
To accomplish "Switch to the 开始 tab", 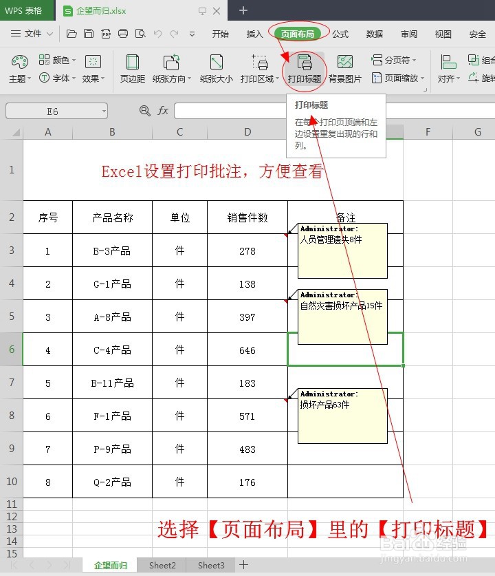I will tap(220, 34).
